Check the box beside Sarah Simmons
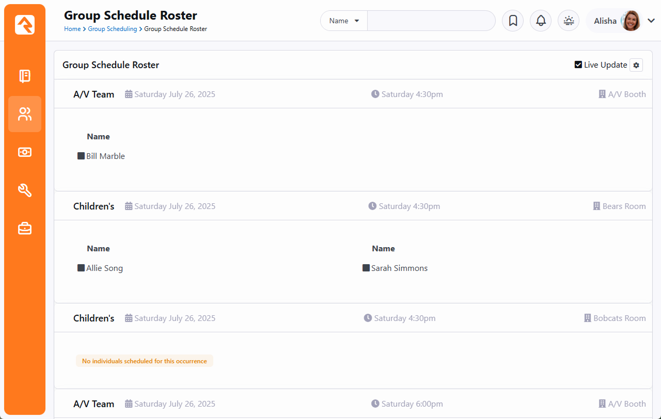The height and width of the screenshot is (419, 661). (x=366, y=268)
